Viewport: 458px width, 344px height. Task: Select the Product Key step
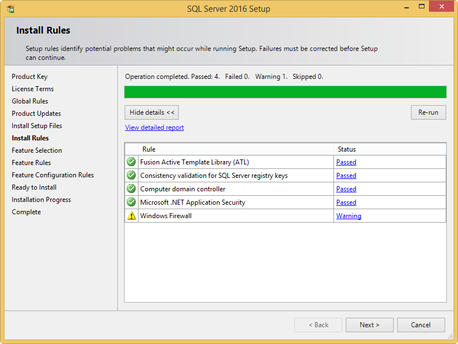click(30, 77)
